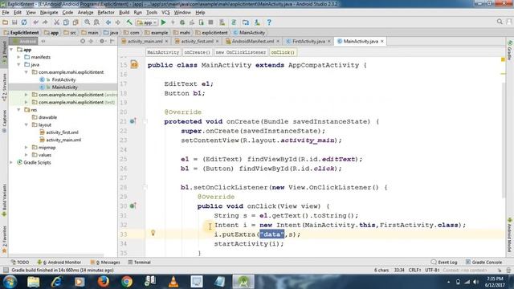
Task: Open the Project Structure toolbar icon
Action: click(x=246, y=22)
